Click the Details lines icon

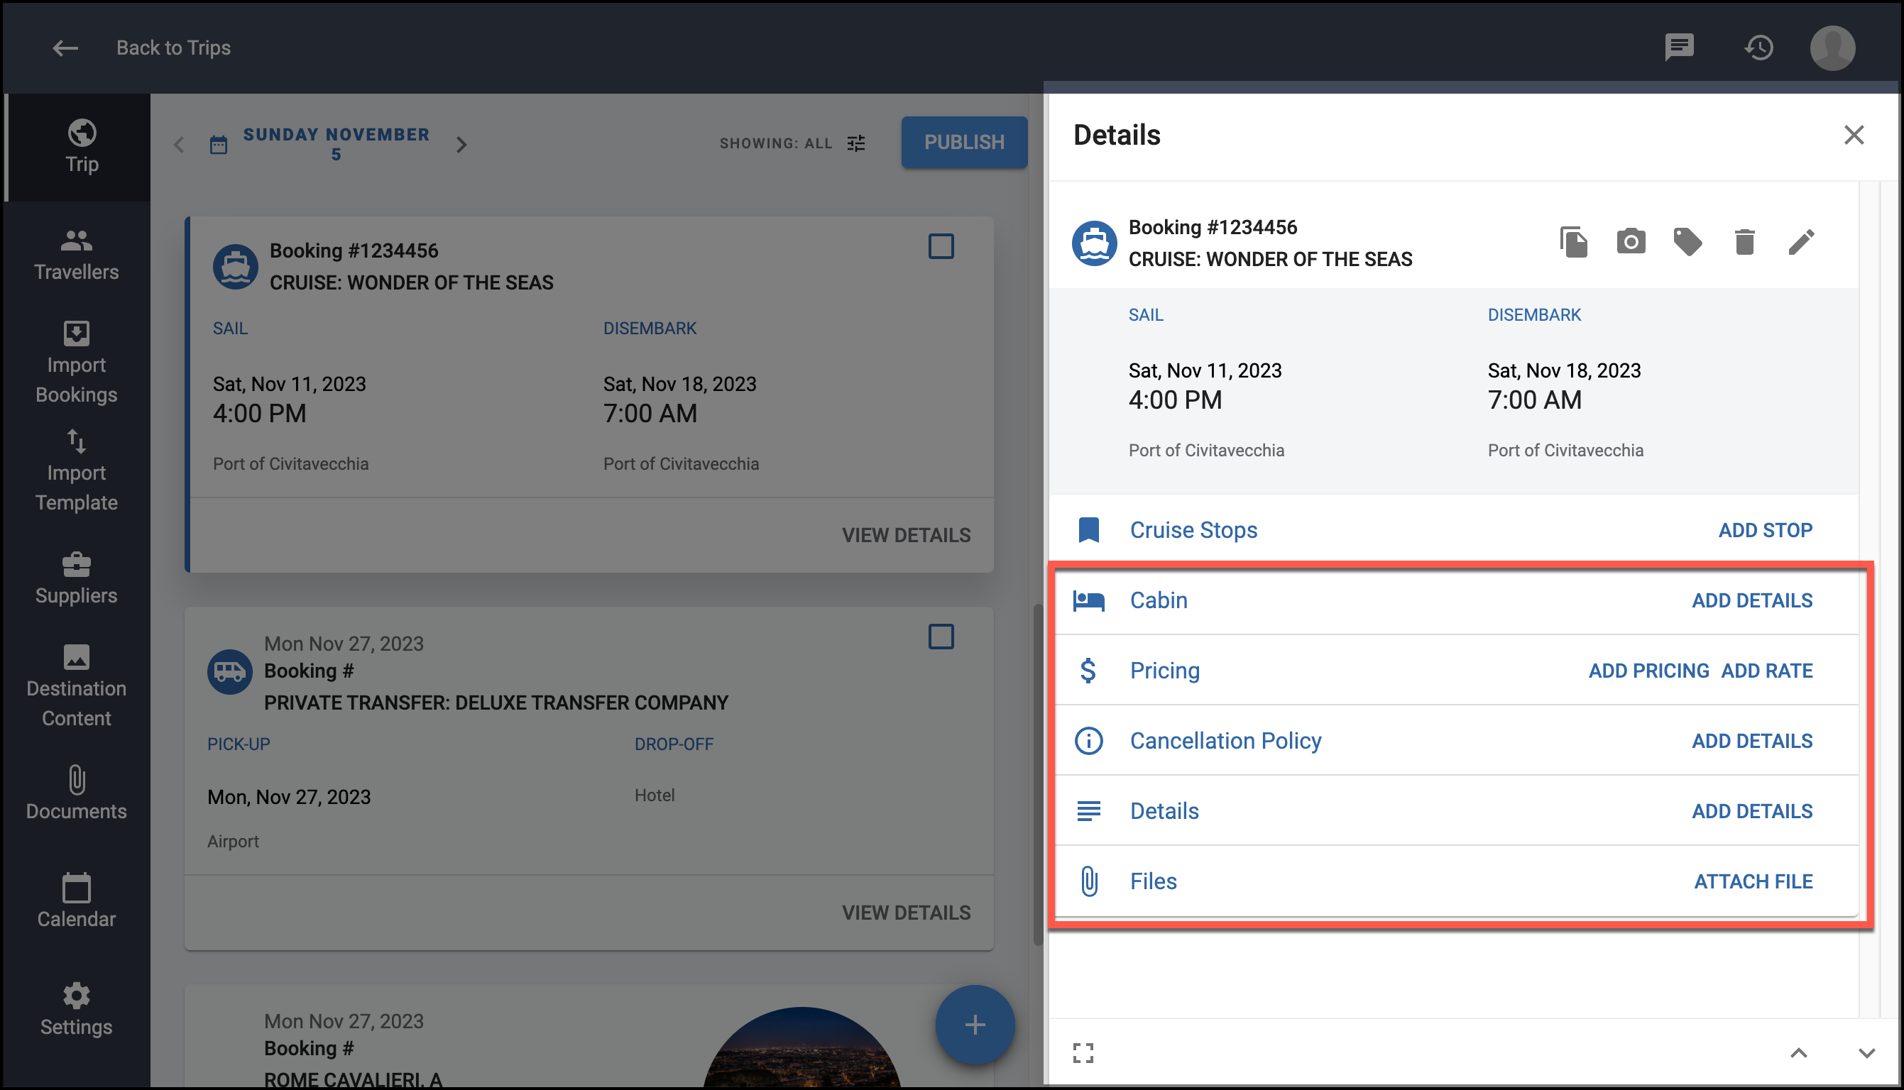click(x=1088, y=812)
